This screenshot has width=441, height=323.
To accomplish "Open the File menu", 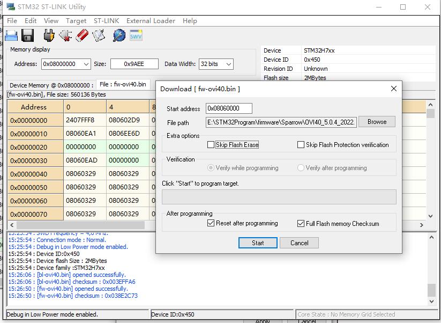I will click(x=12, y=21).
